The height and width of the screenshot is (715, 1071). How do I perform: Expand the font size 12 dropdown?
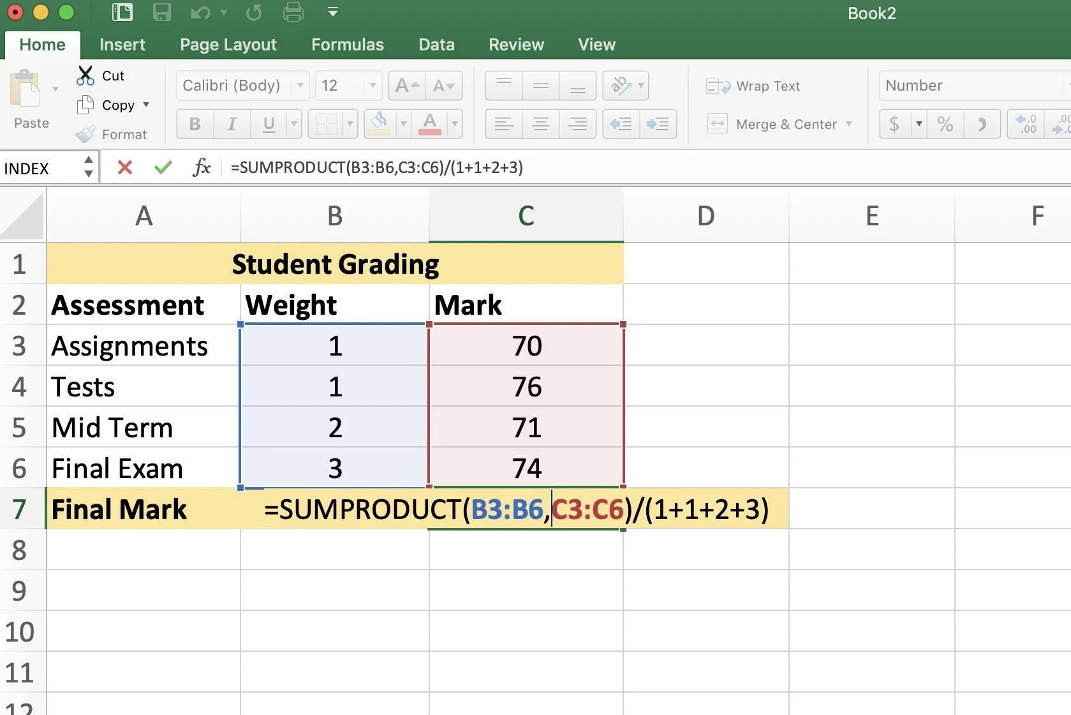click(x=373, y=86)
